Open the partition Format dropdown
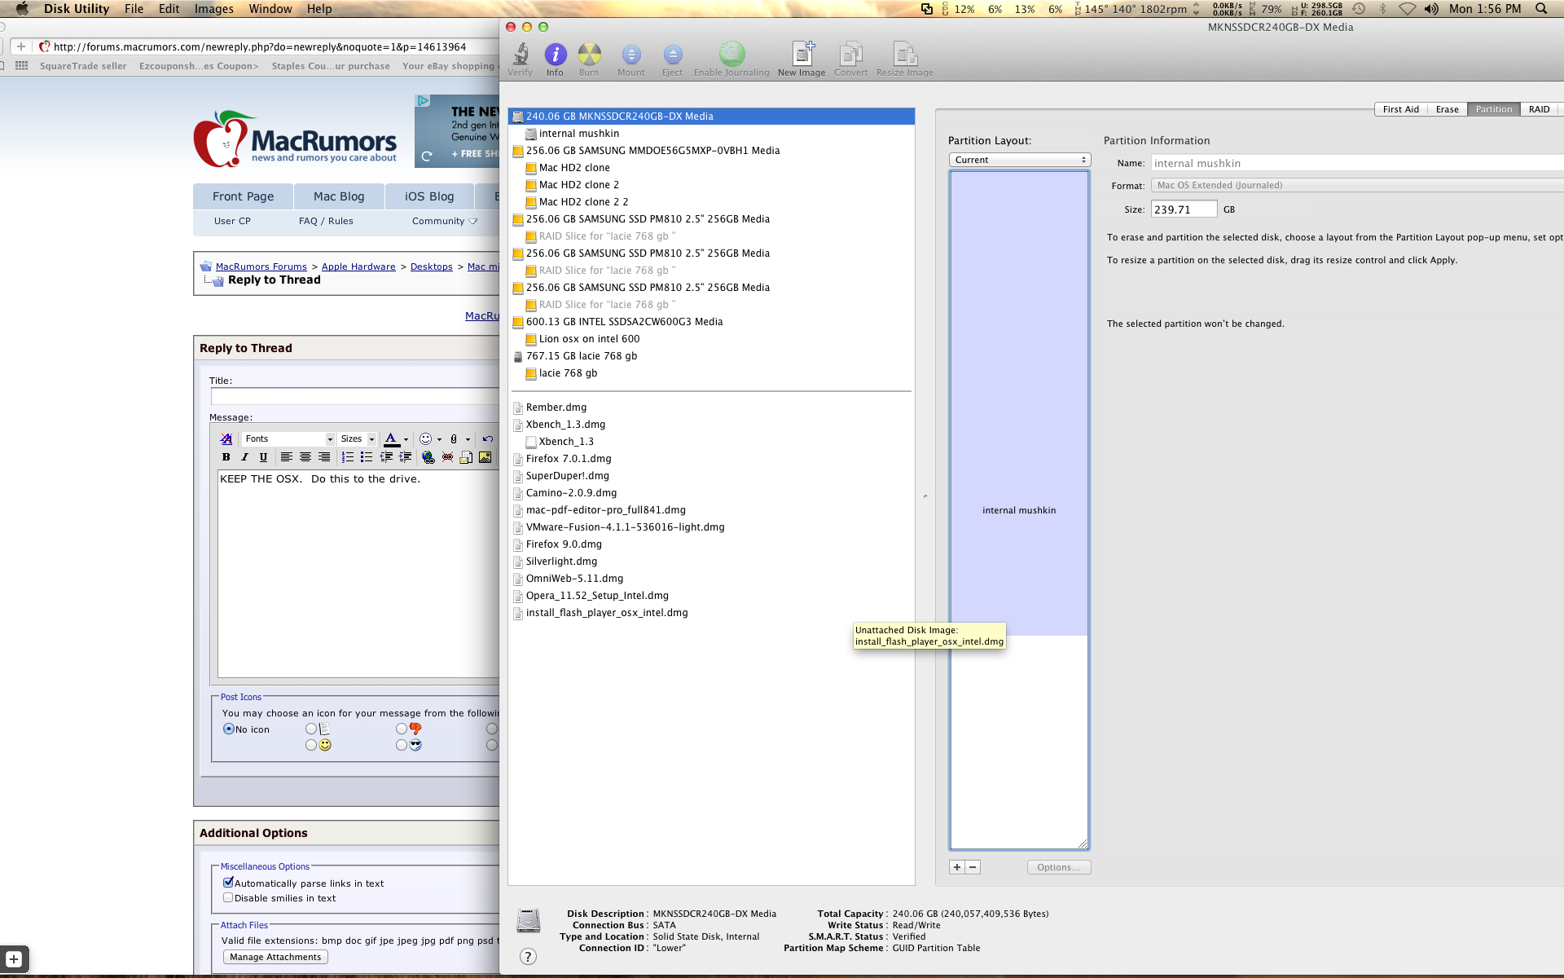This screenshot has height=978, width=1564. tap(1357, 186)
